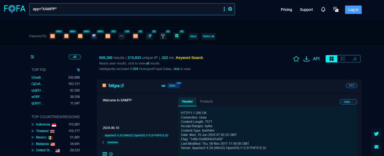Image resolution: width=384 pixels, height=156 pixels.
Task: Switch to the Products tab
Action: point(206,101)
